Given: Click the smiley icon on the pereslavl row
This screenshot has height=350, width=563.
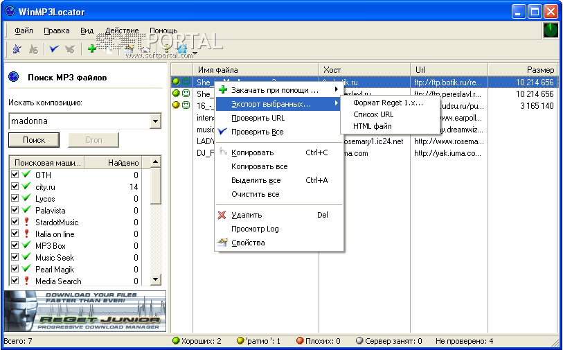Looking at the screenshot, I should tap(186, 94).
